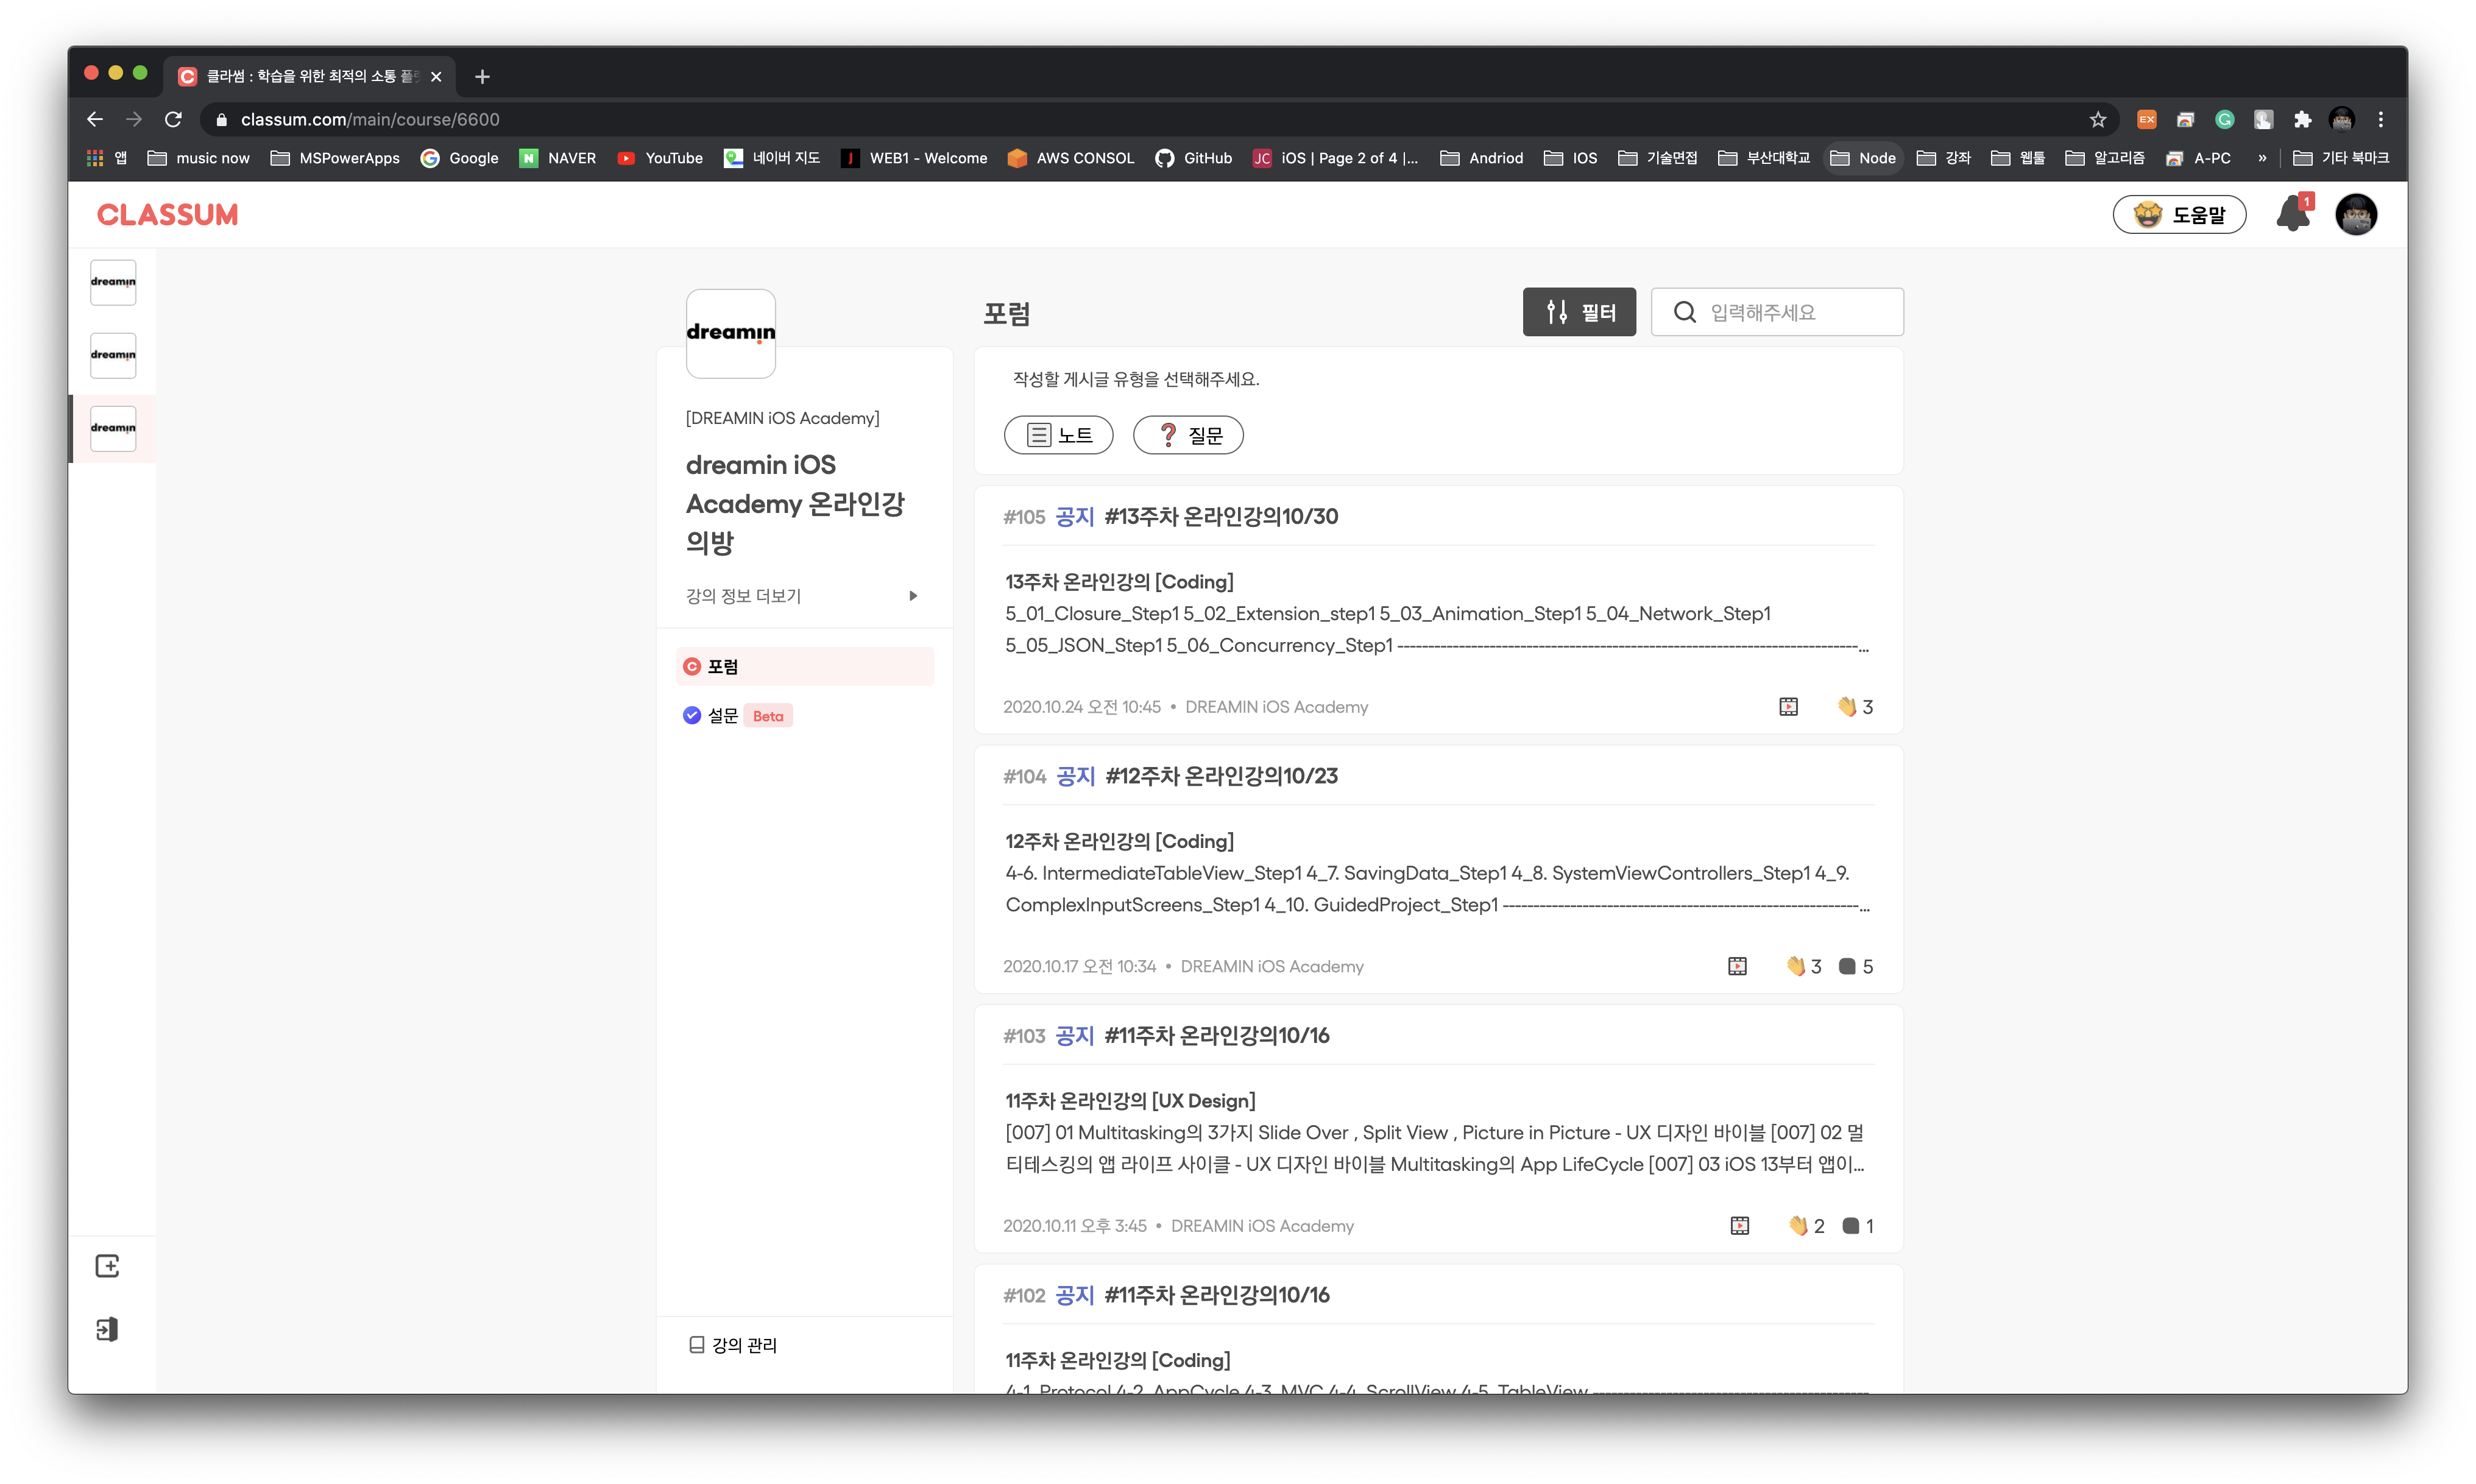Screen dimensions: 2476x1484
Task: Open the video icon on post #104
Action: click(x=1737, y=966)
